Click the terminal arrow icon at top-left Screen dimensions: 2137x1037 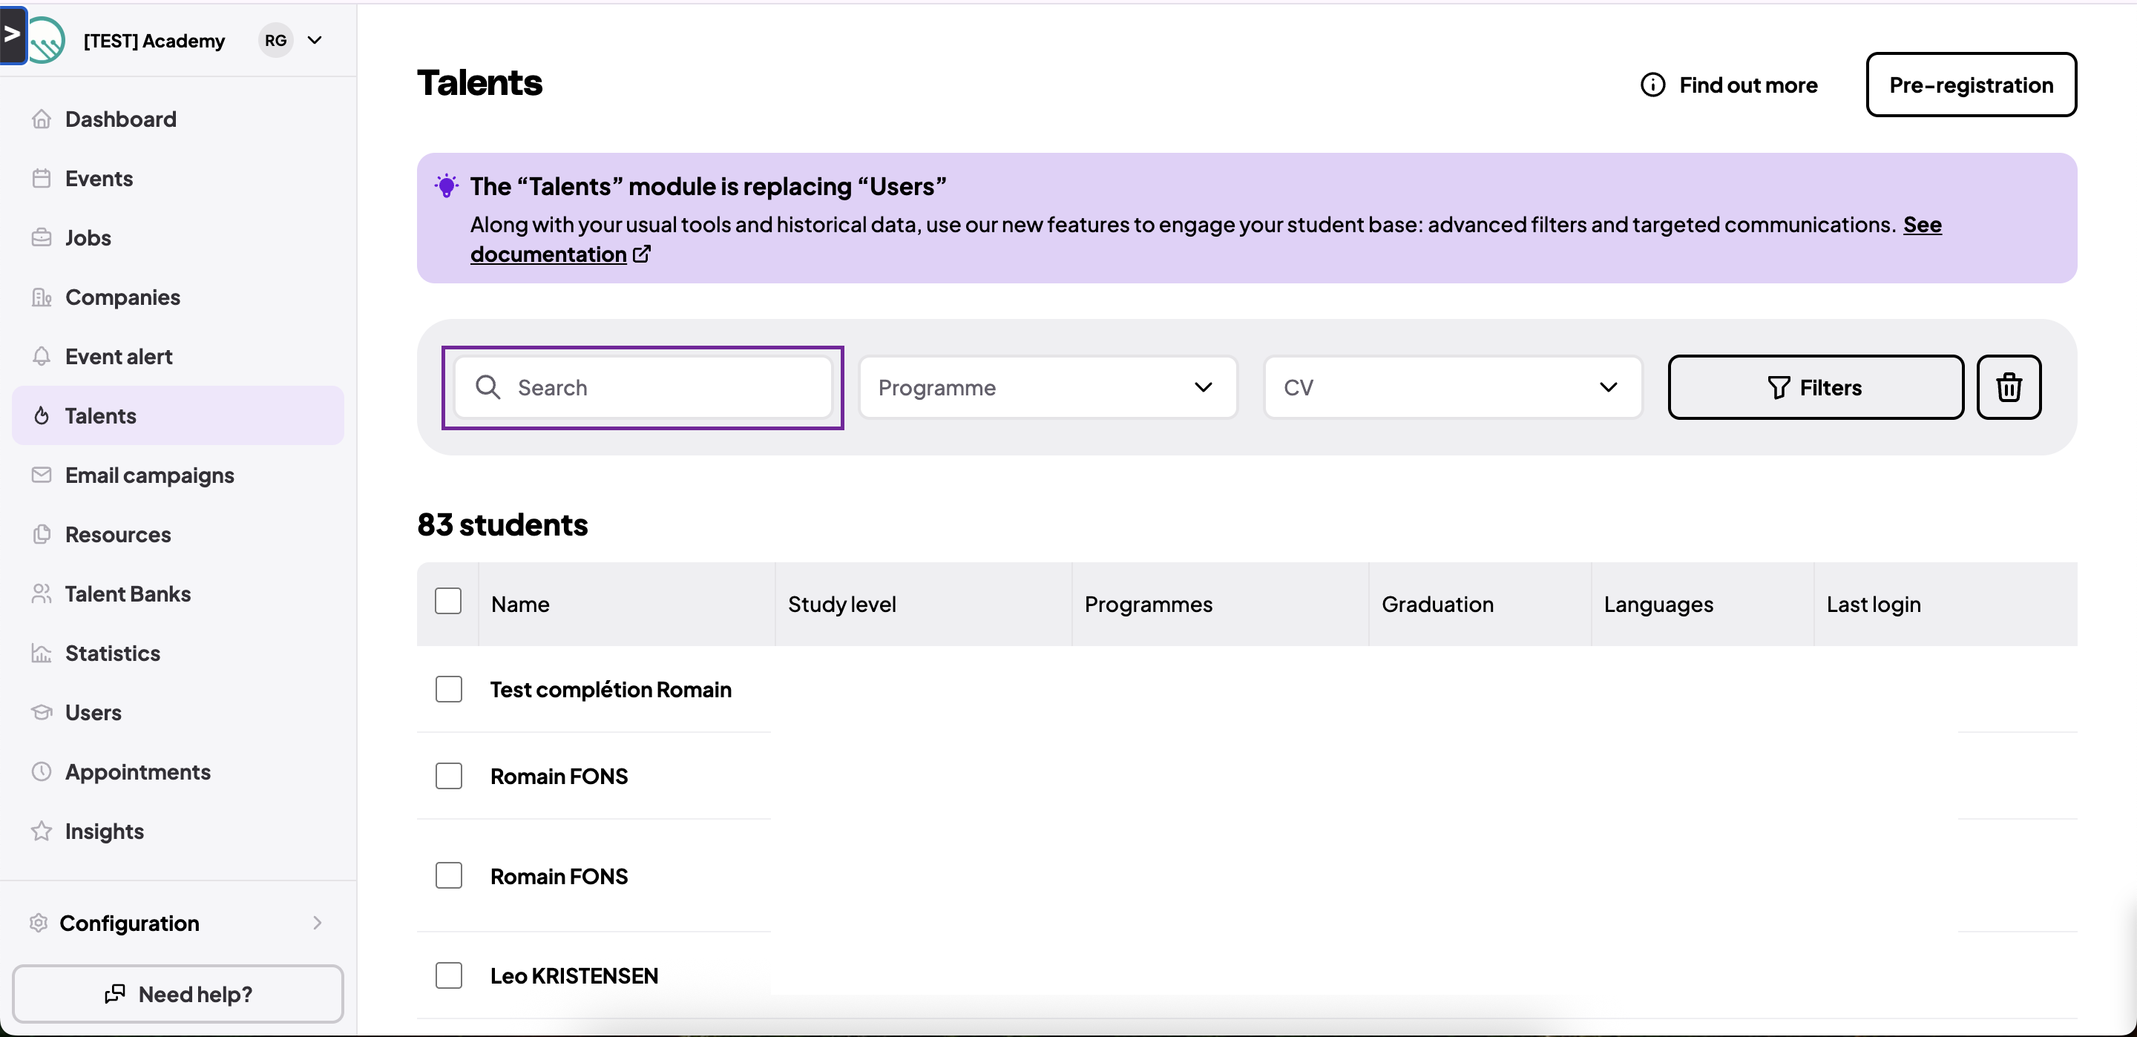[x=13, y=35]
